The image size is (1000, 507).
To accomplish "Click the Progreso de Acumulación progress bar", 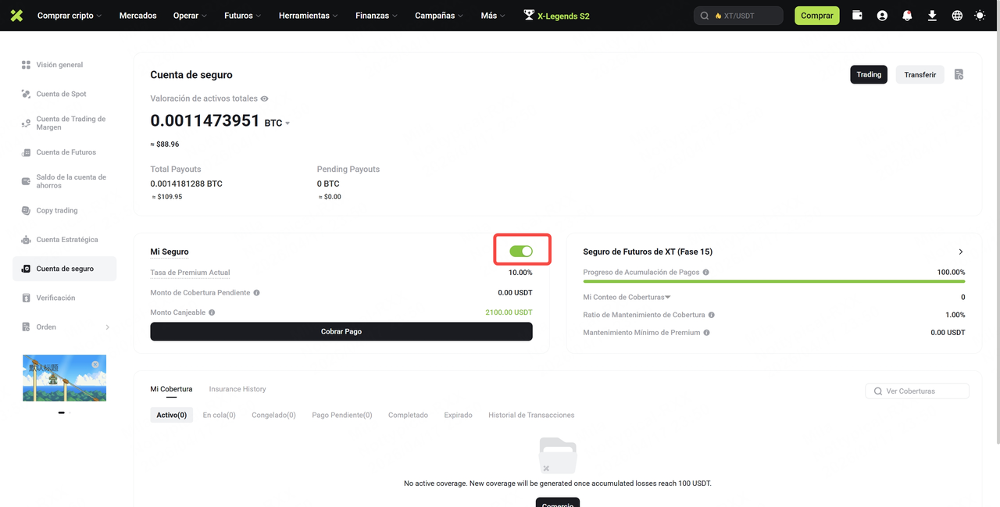I will [x=774, y=280].
